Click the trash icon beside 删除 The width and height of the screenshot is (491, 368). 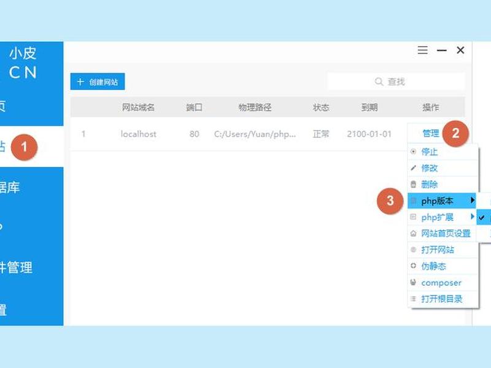pyautogui.click(x=413, y=185)
